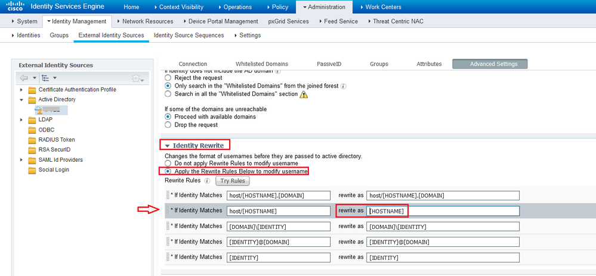The image size is (596, 276).
Task: Go to the Home tab
Action: 131,7
